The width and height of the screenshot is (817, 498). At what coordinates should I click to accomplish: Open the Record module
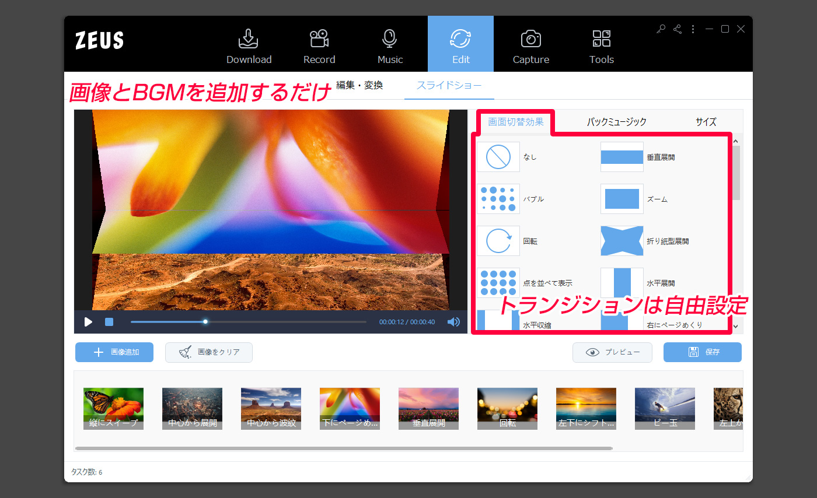(319, 47)
